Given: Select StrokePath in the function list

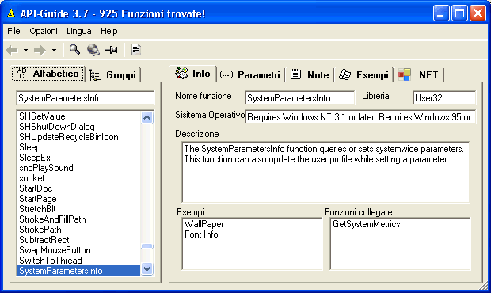Looking at the screenshot, I should point(79,230).
